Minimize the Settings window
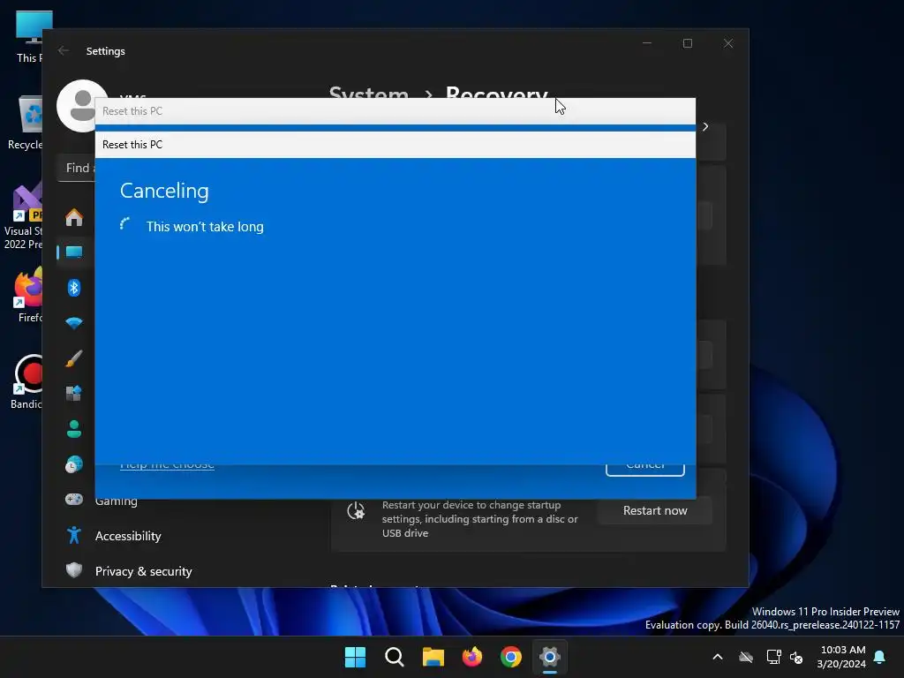 click(x=647, y=43)
